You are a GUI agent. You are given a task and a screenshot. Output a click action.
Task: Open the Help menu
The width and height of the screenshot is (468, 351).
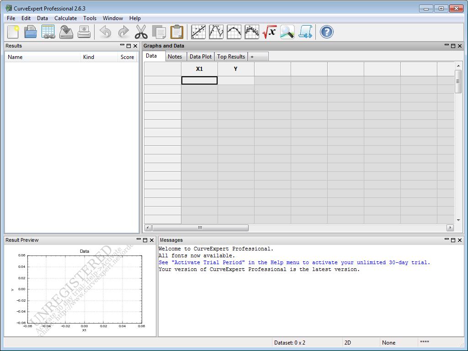135,18
